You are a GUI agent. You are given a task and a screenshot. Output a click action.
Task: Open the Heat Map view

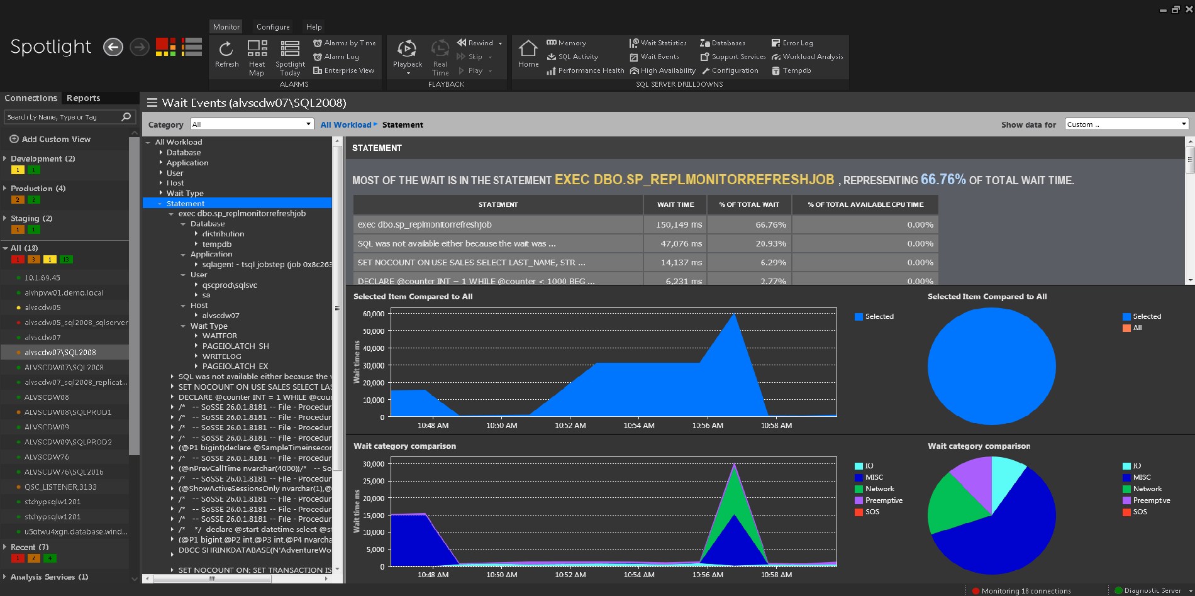[257, 49]
